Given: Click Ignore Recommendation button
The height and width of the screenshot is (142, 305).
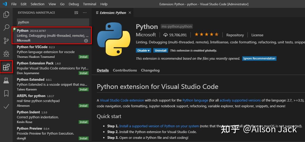Looking at the screenshot, I should (259, 58).
